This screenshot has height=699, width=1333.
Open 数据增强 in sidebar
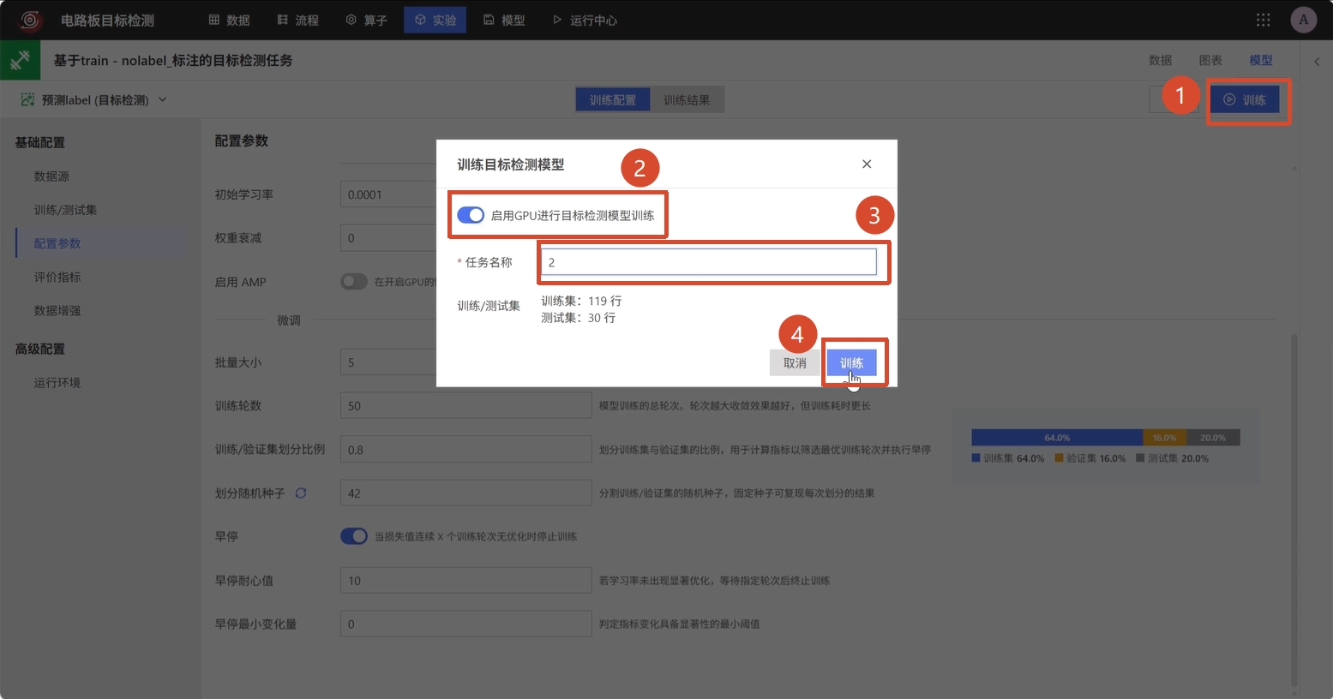point(57,310)
